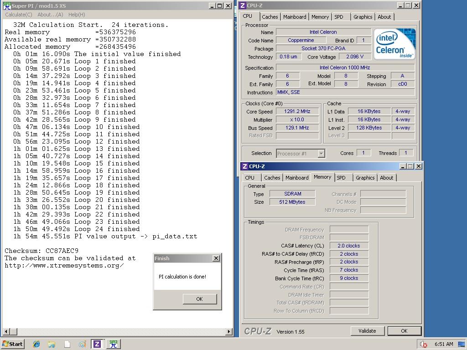Viewport: 467px width, 350px height.
Task: Click the Loop 24 finished line
Action: 77,229
